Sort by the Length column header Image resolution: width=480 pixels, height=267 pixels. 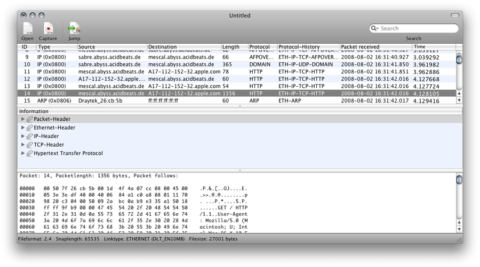click(x=235, y=47)
